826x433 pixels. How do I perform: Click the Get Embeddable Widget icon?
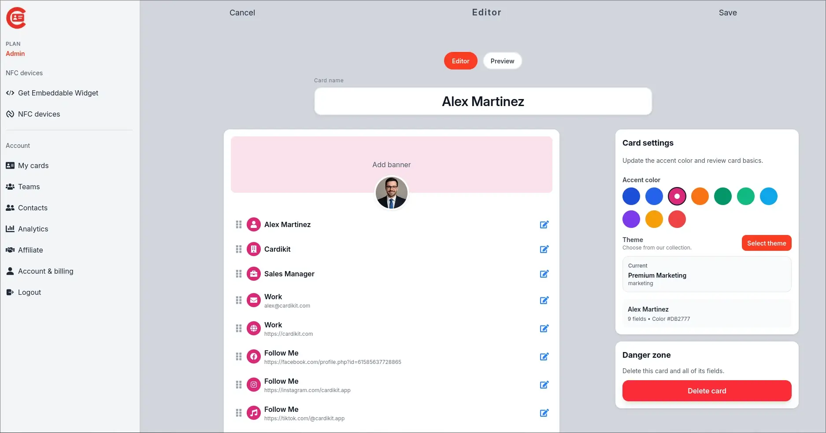[x=10, y=93]
